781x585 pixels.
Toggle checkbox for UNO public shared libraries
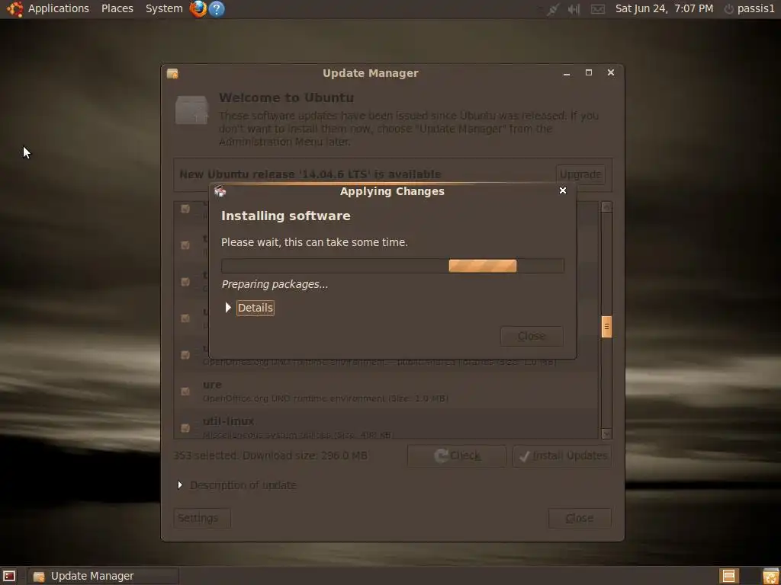click(185, 355)
